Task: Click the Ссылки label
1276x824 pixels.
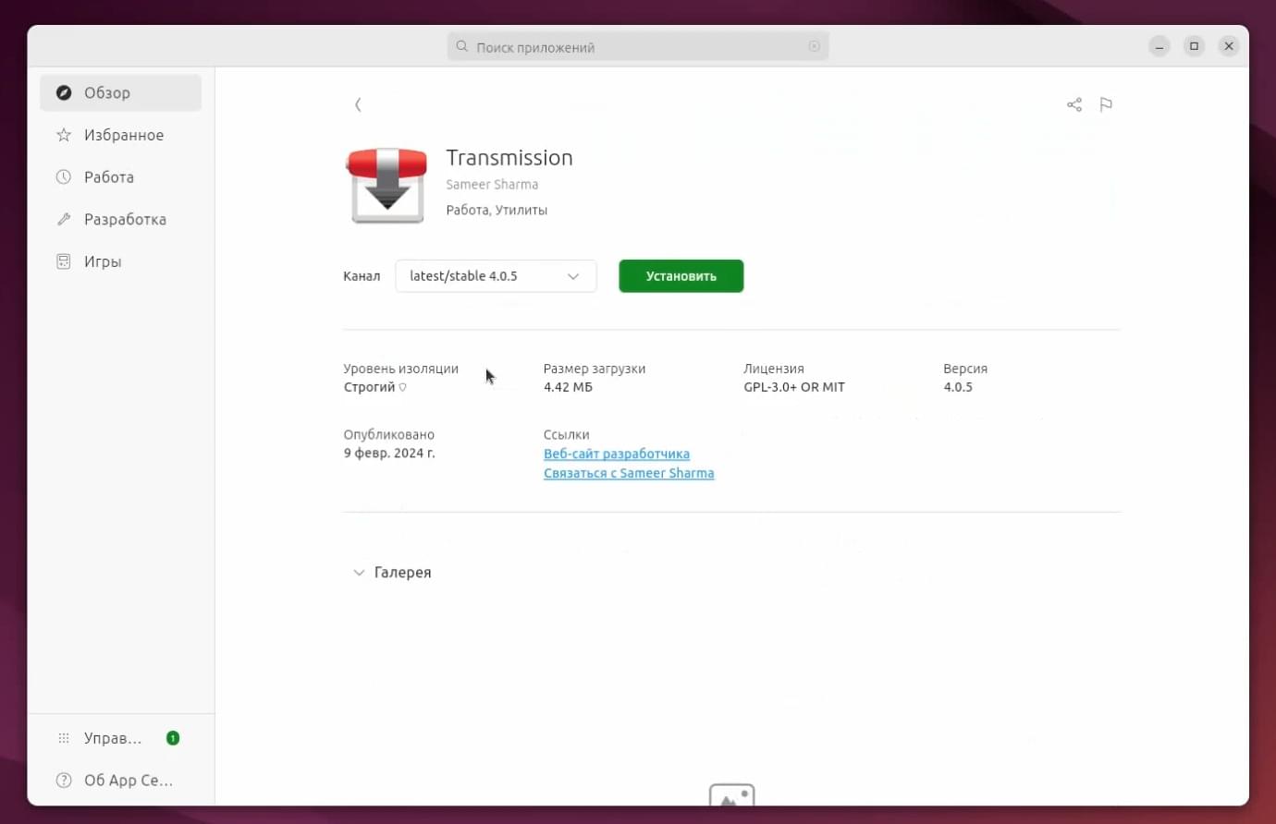Action: [567, 434]
